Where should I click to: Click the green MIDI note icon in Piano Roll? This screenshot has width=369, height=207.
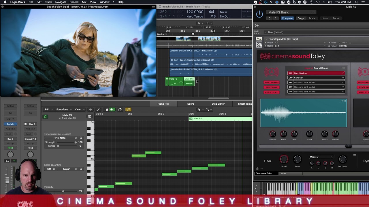pos(45,117)
